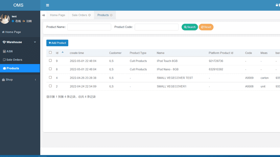Viewport: 280px width, 157px height.
Task: Select the SMALL VEGECOVER TEST row checkbox
Action: click(x=50, y=77)
